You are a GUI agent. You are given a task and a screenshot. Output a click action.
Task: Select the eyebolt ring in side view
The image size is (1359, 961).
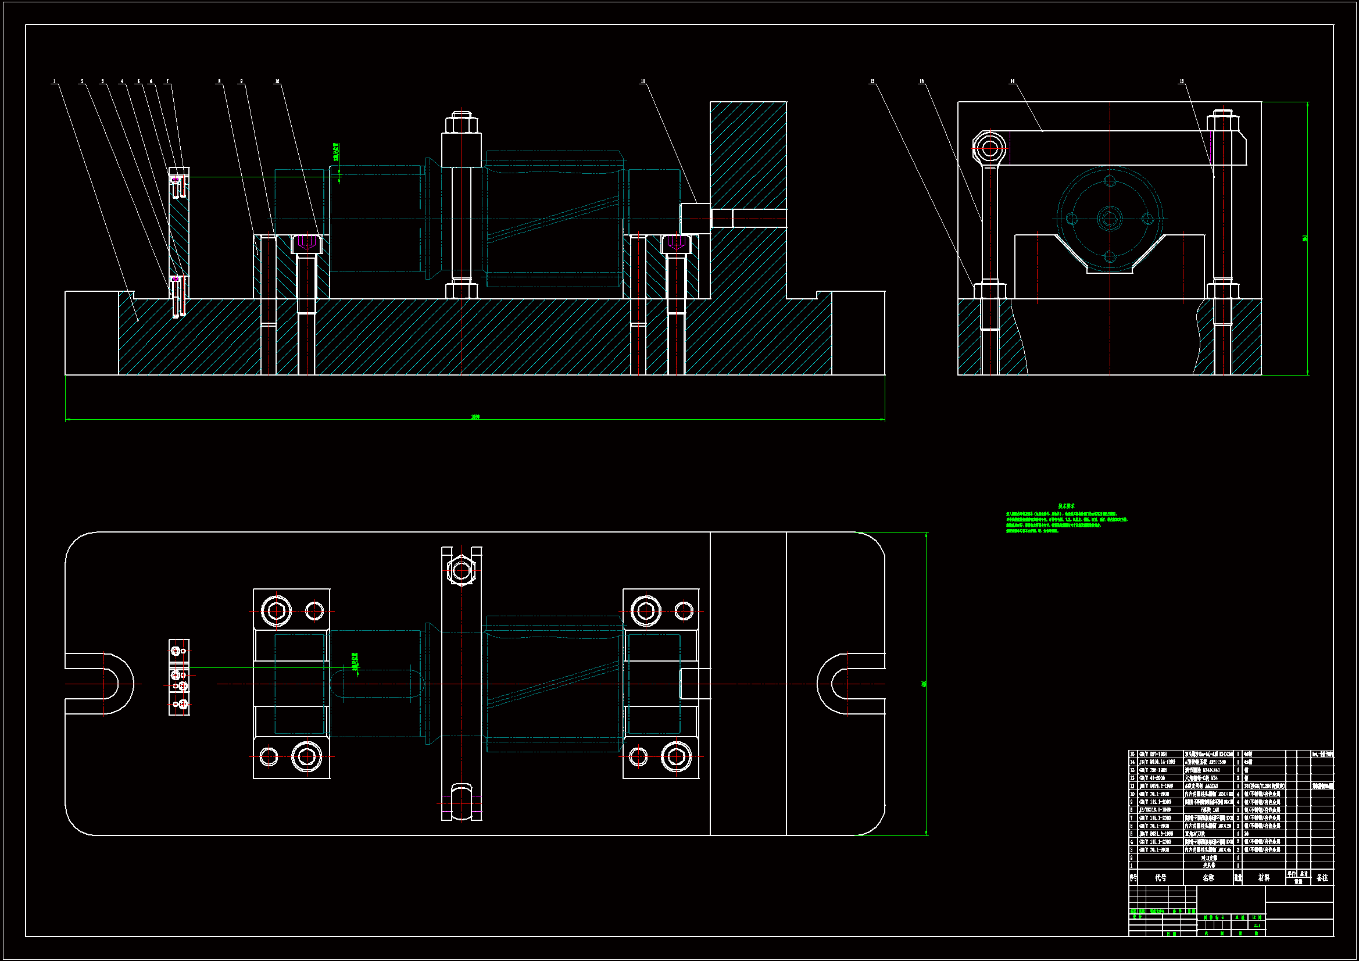(x=989, y=148)
